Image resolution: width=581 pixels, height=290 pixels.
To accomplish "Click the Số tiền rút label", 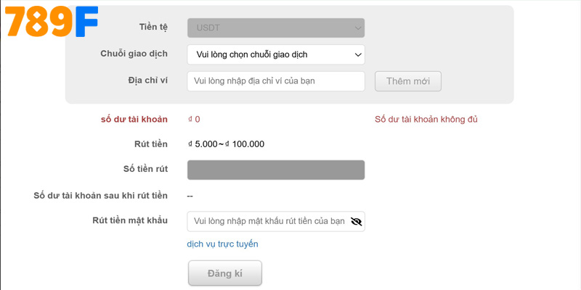I will (x=145, y=169).
